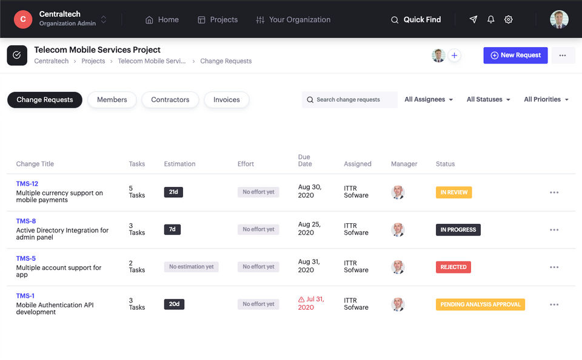Open settings gear icon in top bar

(x=509, y=19)
